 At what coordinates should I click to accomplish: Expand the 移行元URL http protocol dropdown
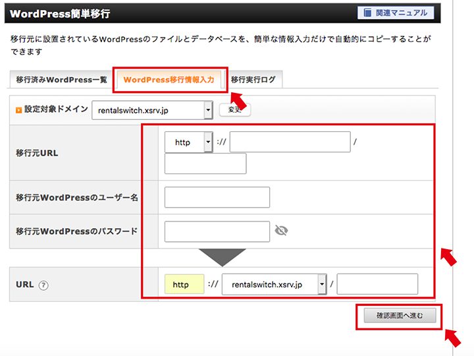[x=189, y=142]
